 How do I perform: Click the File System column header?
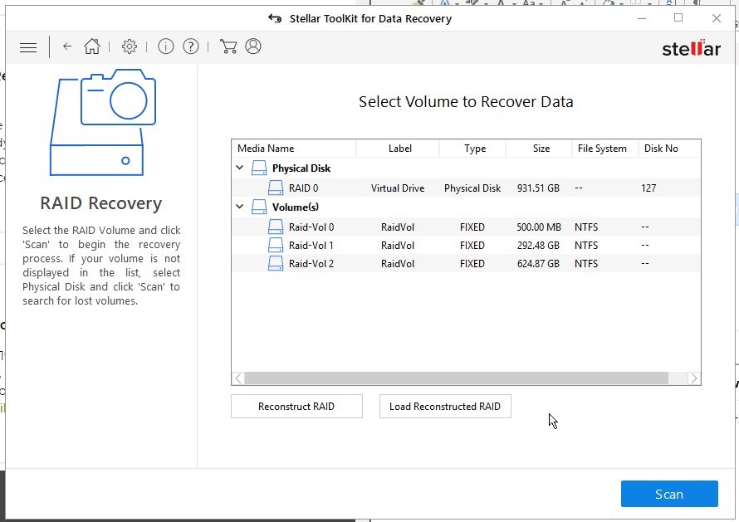click(602, 149)
